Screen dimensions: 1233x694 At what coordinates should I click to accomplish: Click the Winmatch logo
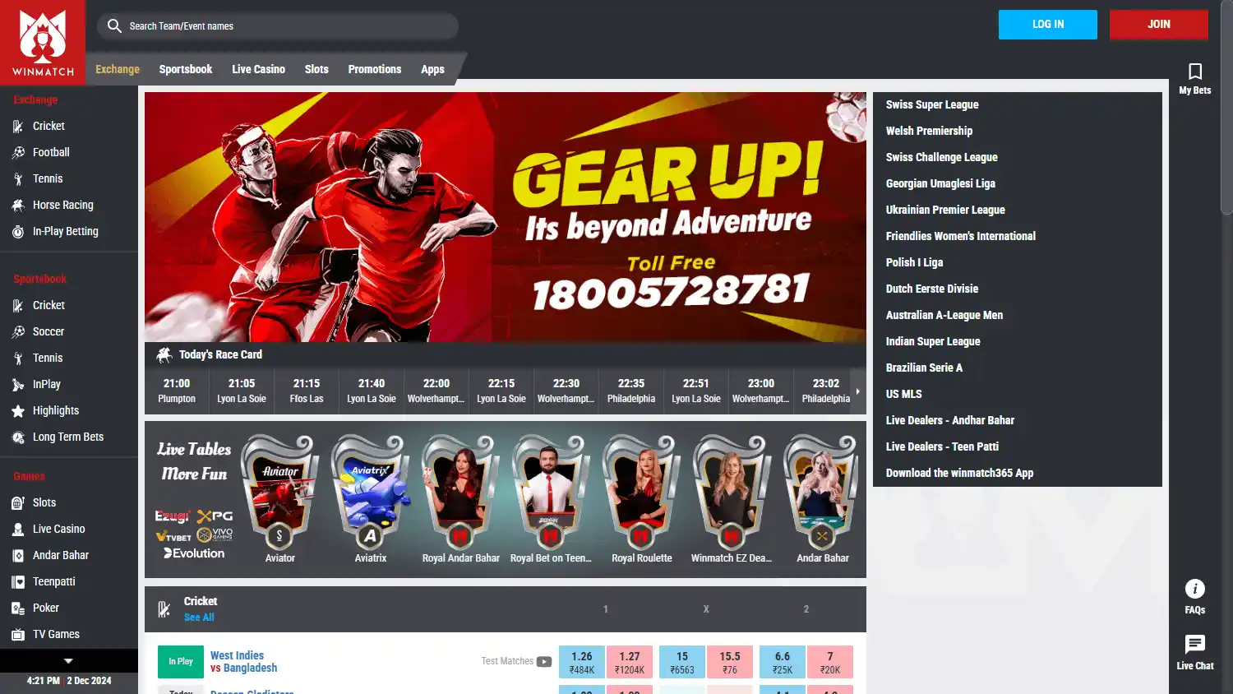[x=43, y=43]
